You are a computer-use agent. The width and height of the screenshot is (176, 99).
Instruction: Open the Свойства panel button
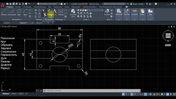click(119, 14)
